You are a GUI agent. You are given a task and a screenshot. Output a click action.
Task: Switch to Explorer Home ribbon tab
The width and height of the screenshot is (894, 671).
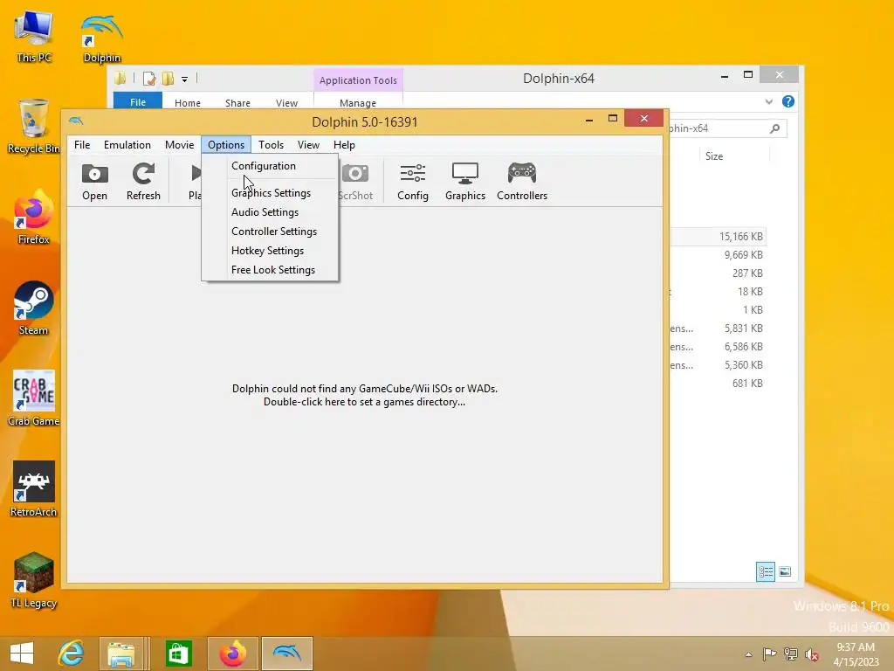pos(188,103)
